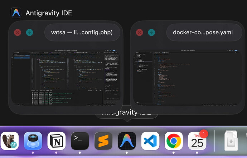Screen dimensions: 247x158
Task: Click the Antigravity IDE logo in the header
Action: pos(16,13)
